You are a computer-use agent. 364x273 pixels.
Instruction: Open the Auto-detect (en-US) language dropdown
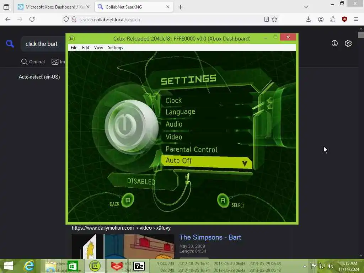coord(39,77)
